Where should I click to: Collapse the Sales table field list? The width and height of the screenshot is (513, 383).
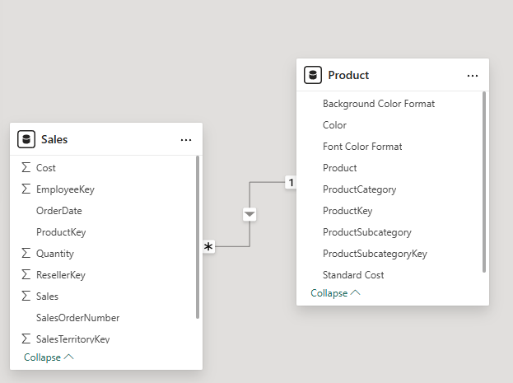pyautogui.click(x=49, y=357)
